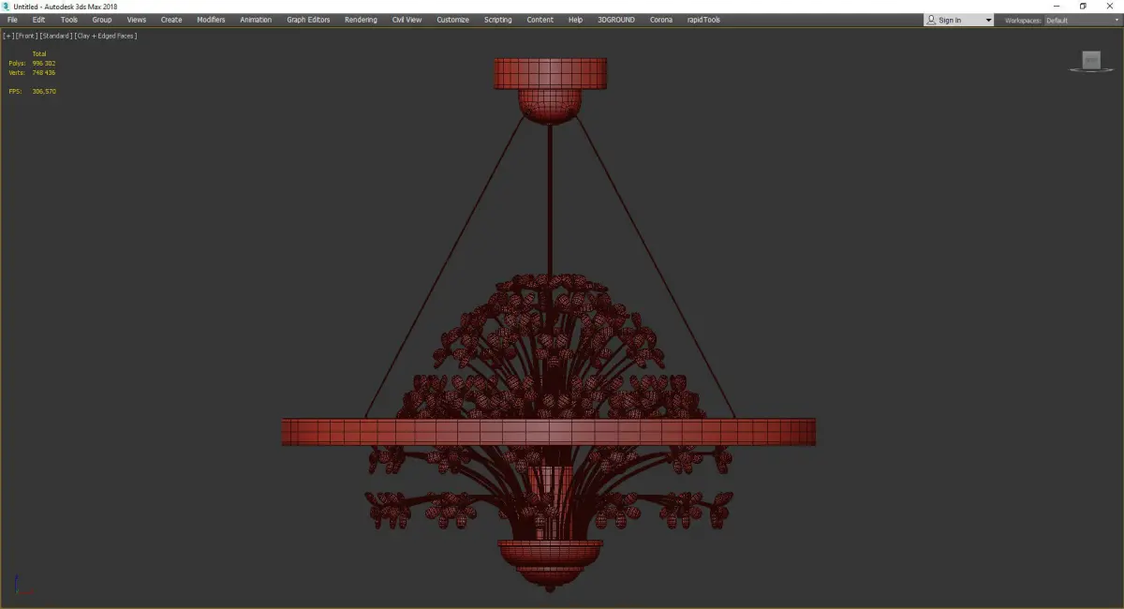Screen dimensions: 1124x609
Task: Click the [Standard] viewport quality label
Action: pos(55,36)
